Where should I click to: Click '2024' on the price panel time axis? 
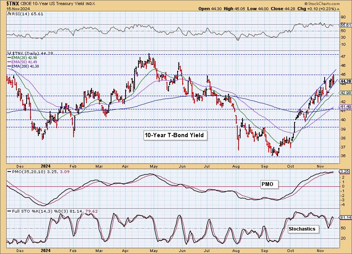[x=46, y=166]
